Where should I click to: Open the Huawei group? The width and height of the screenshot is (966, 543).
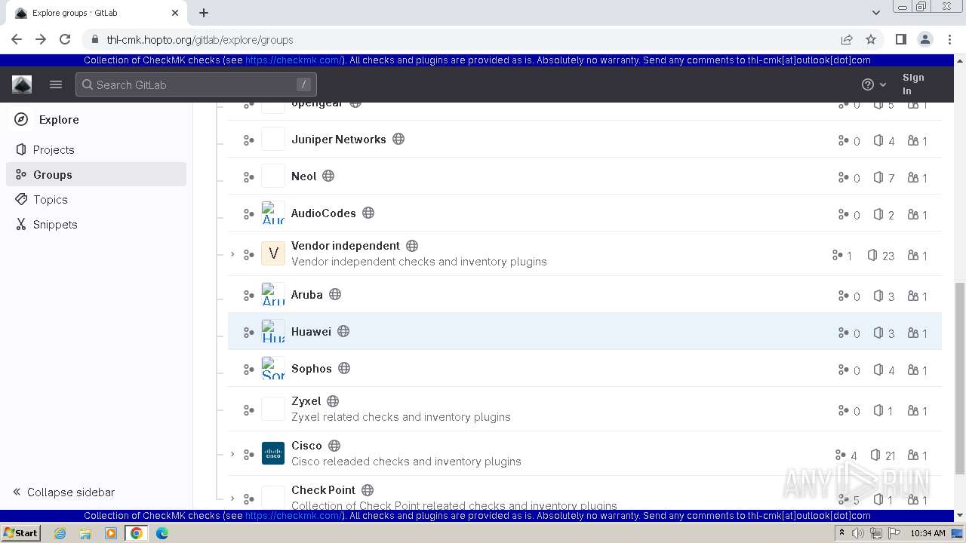click(x=311, y=331)
